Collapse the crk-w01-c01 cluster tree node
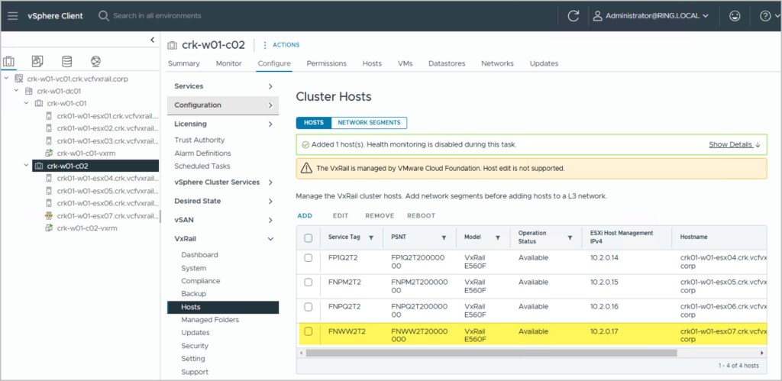This screenshot has width=782, height=381. [27, 103]
